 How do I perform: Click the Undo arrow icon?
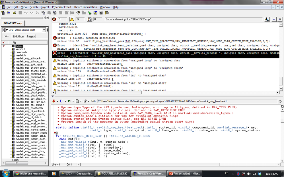pos(26,13)
